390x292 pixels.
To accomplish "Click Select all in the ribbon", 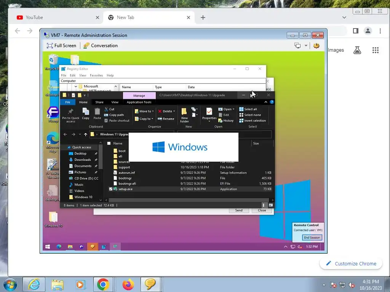I will pyautogui.click(x=248, y=109).
